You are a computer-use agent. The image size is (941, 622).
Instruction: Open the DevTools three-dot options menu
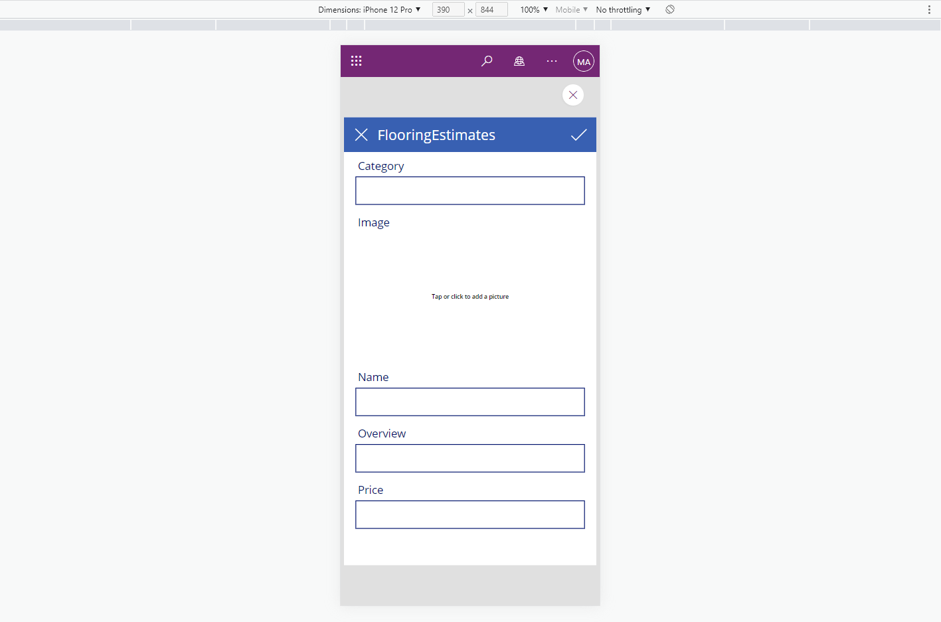[929, 9]
